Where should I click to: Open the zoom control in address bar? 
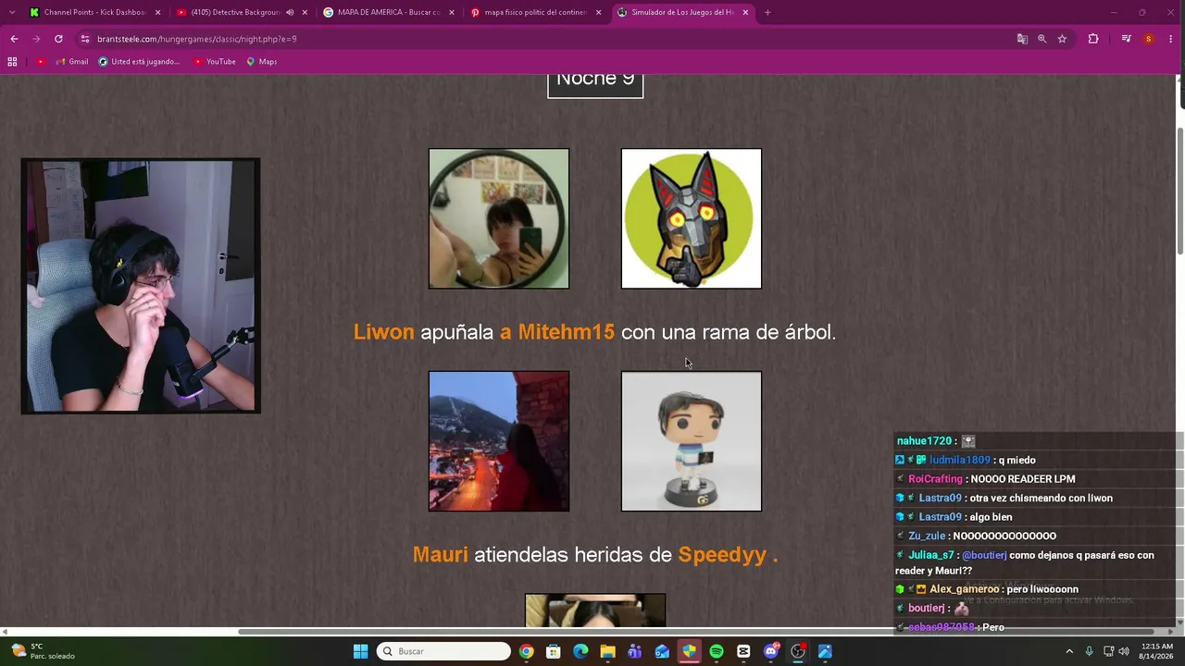[x=1042, y=39]
